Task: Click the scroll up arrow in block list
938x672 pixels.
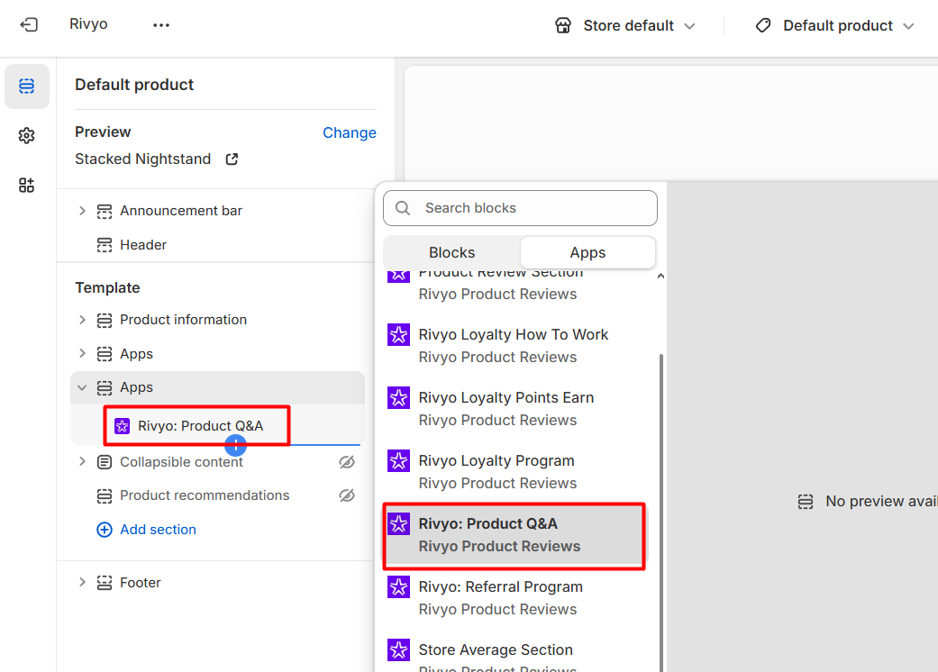Action: click(660, 277)
